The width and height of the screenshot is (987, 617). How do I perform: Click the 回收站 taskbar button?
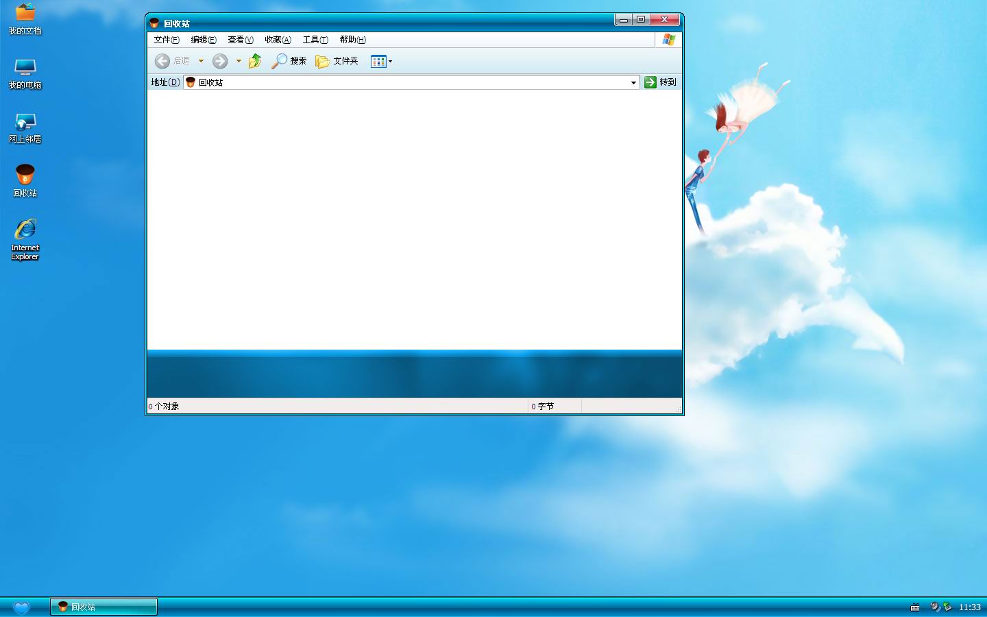click(103, 607)
